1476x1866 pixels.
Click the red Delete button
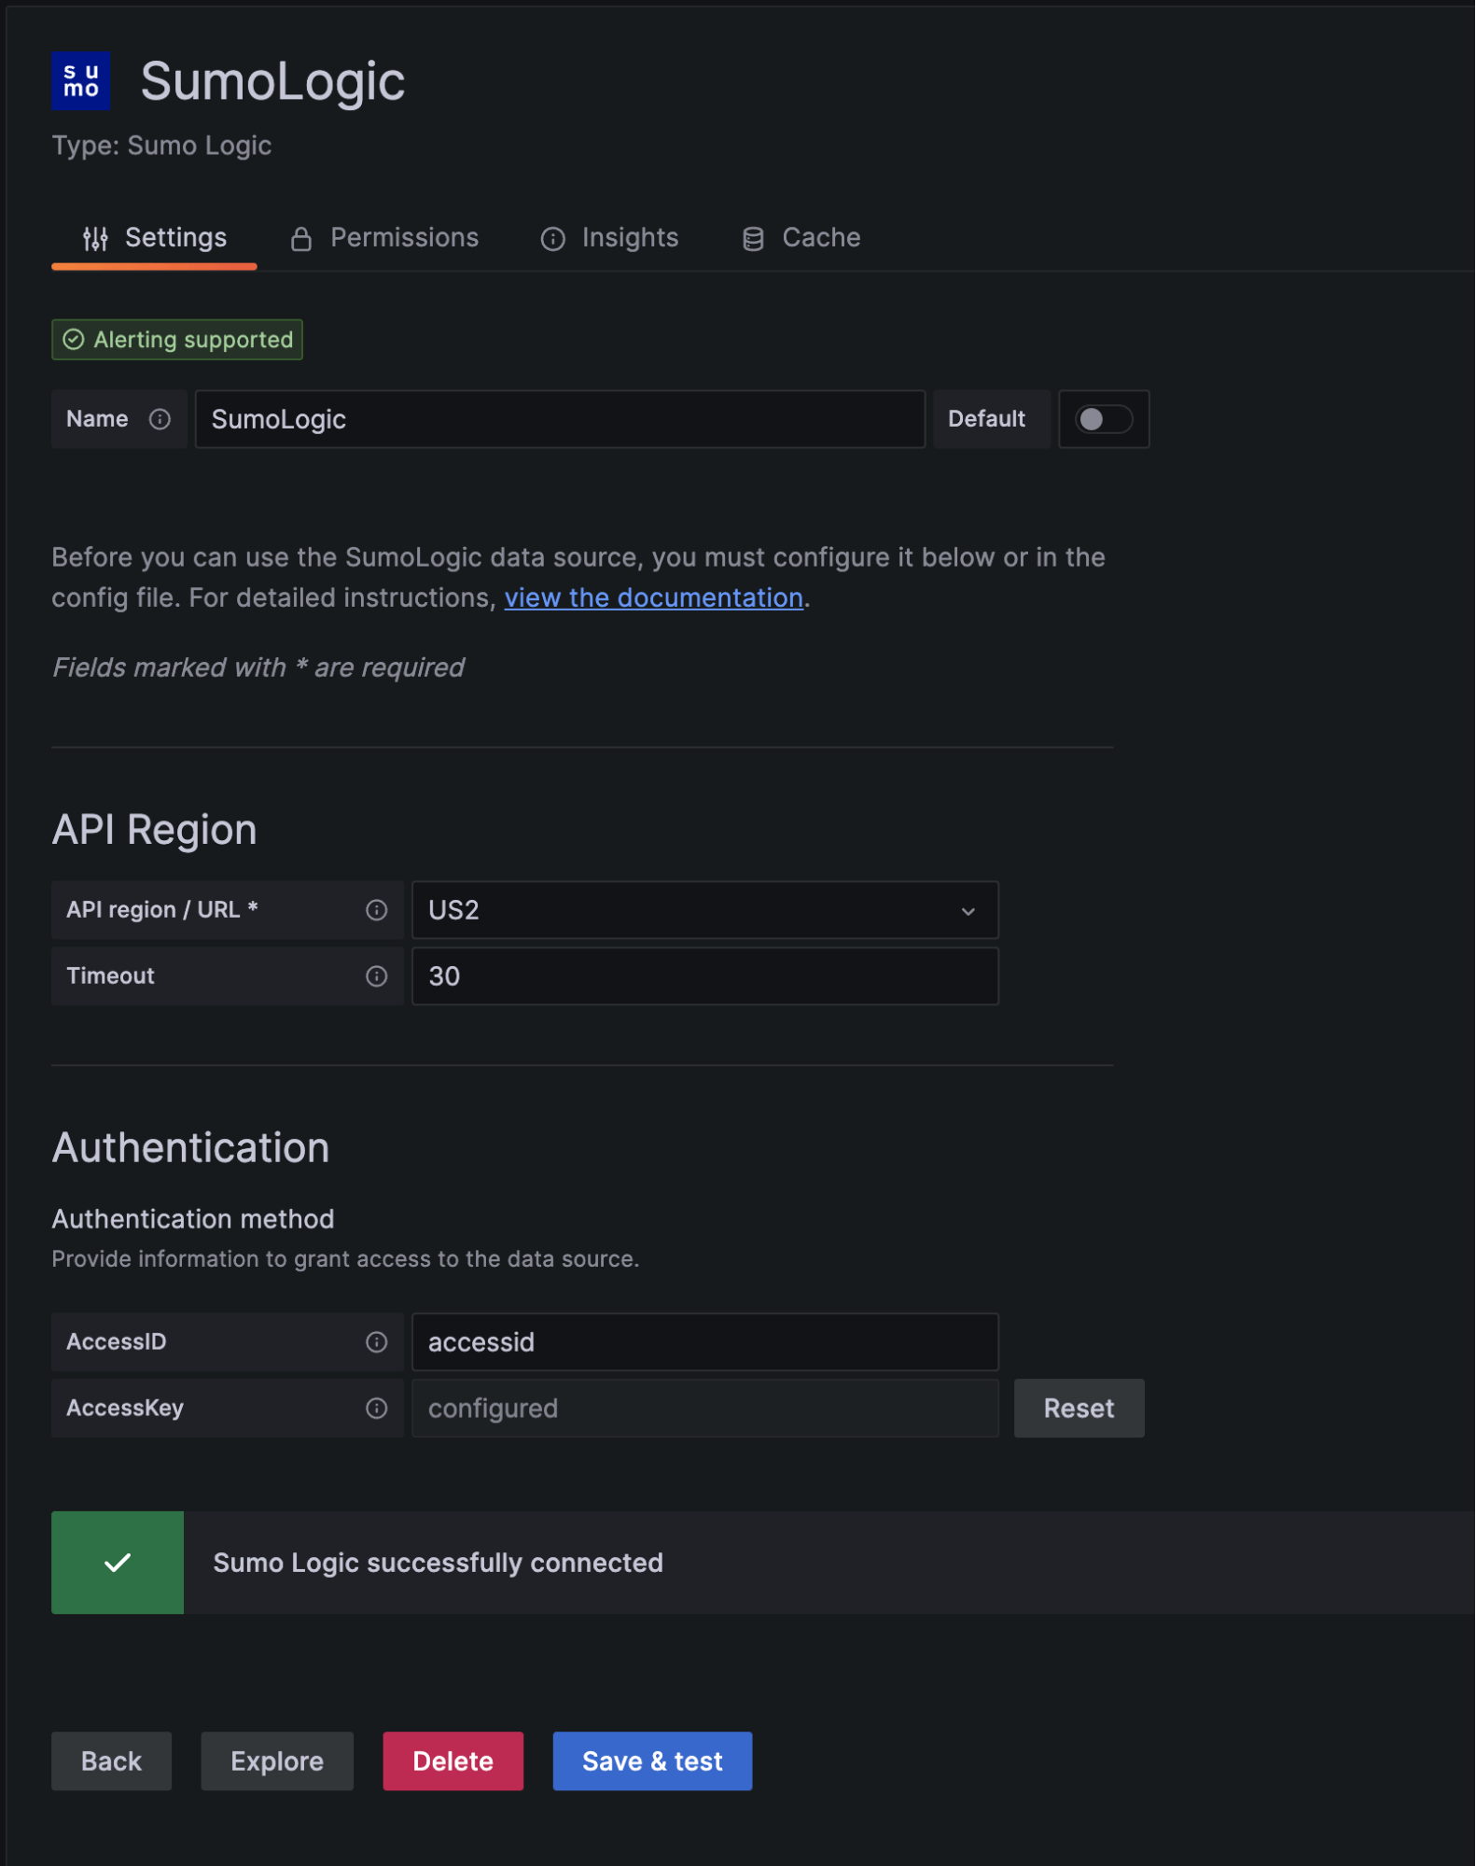(453, 1761)
